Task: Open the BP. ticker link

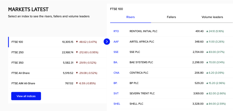Action: (x=115, y=83)
